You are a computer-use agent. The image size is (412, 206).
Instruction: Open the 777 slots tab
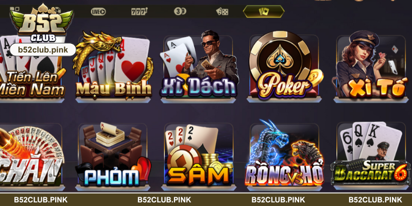[x=140, y=11]
